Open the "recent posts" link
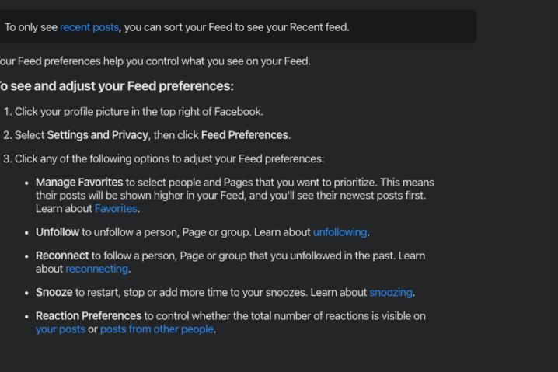This screenshot has height=372, width=558. [89, 27]
